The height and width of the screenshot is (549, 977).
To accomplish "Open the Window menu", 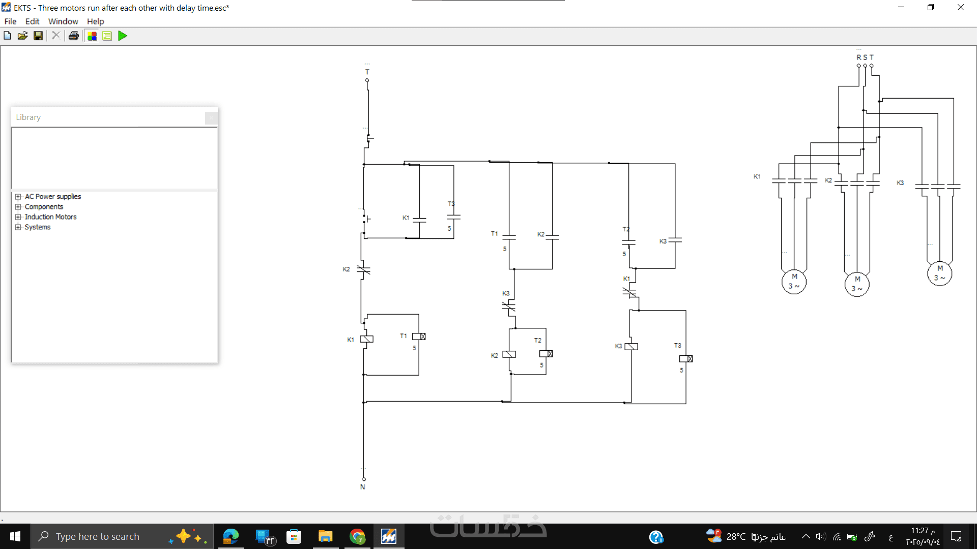I will [63, 21].
